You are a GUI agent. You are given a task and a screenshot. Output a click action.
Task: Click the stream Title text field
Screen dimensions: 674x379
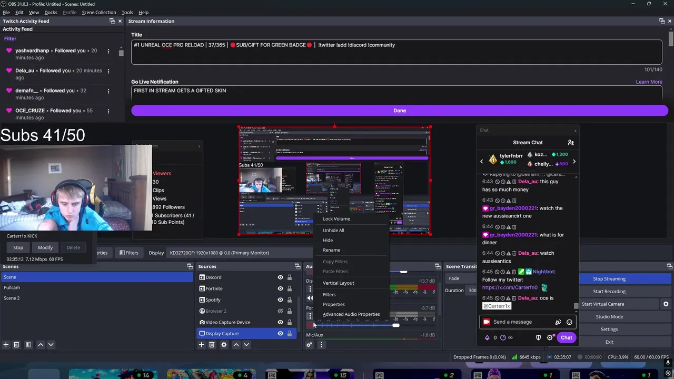[397, 51]
